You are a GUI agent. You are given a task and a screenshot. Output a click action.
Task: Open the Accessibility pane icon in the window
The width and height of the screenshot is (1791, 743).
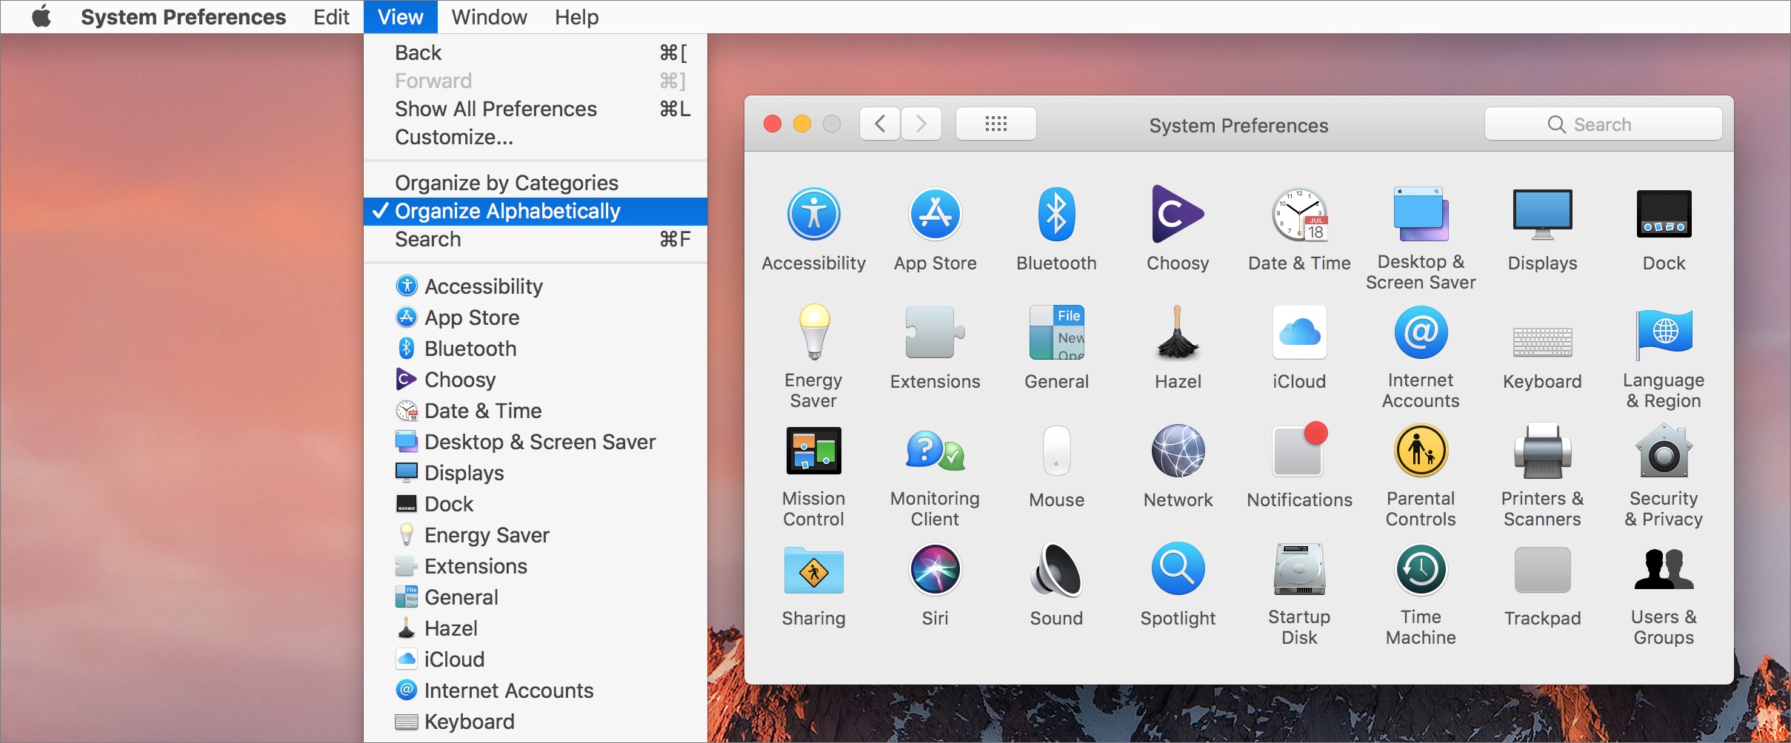[813, 215]
